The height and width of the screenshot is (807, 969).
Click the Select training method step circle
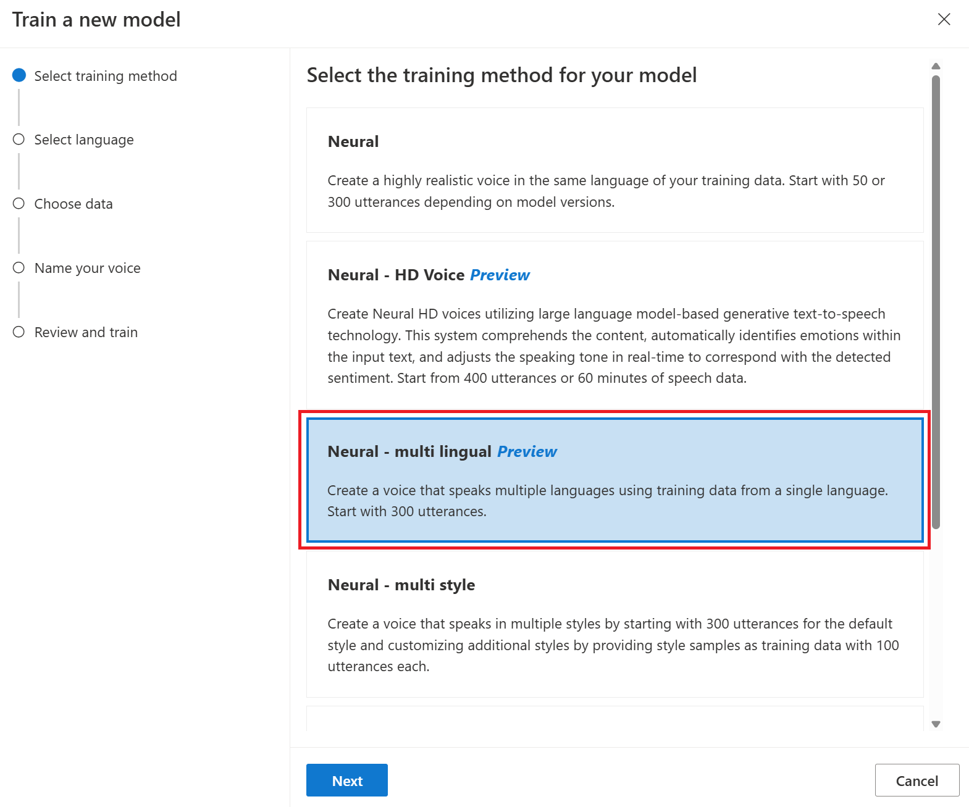tap(19, 75)
